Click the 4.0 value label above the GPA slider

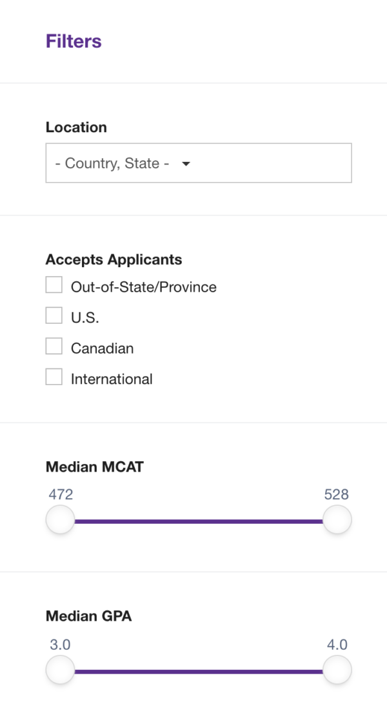(x=337, y=645)
